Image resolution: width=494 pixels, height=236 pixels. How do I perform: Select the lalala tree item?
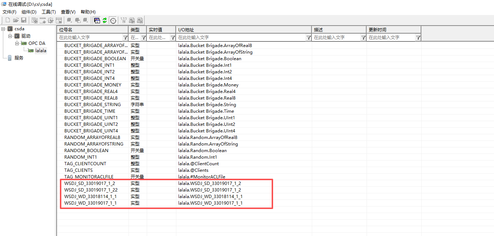click(x=41, y=51)
